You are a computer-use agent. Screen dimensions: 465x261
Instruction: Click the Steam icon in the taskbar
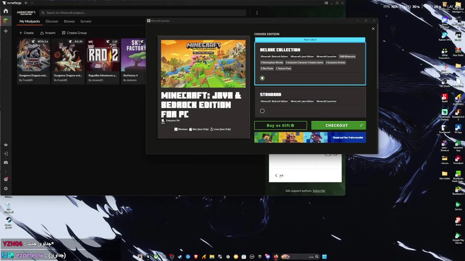coord(180,257)
